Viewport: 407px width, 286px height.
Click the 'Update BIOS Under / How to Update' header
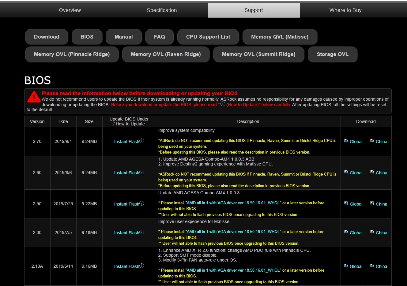[129, 121]
